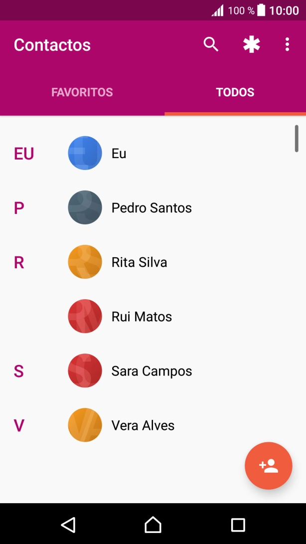Tap the add contact floating button
The image size is (306, 544).
(268, 466)
